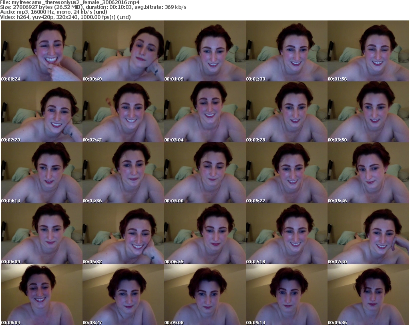Open the thumbnail stamped 00:05:22
The height and width of the screenshot is (325, 410).
tap(287, 173)
